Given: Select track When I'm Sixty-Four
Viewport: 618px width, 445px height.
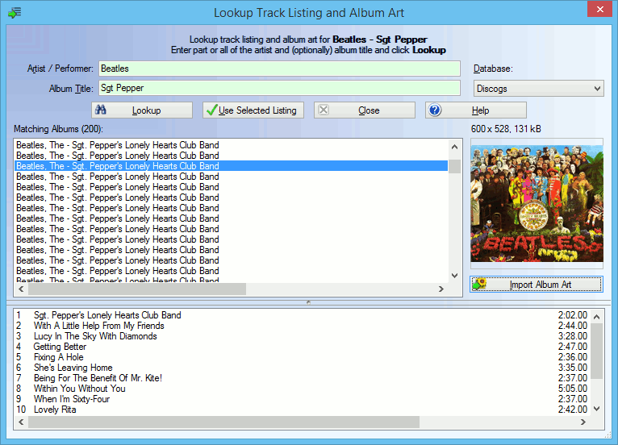Looking at the screenshot, I should (302, 399).
